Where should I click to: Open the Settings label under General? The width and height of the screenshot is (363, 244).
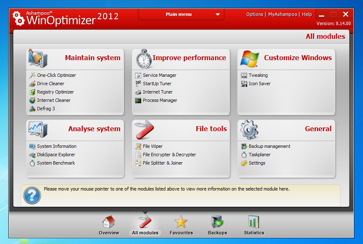pyautogui.click(x=257, y=163)
